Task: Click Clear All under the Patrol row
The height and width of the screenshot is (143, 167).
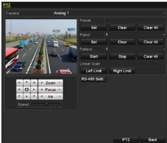Action: pyautogui.click(x=151, y=42)
